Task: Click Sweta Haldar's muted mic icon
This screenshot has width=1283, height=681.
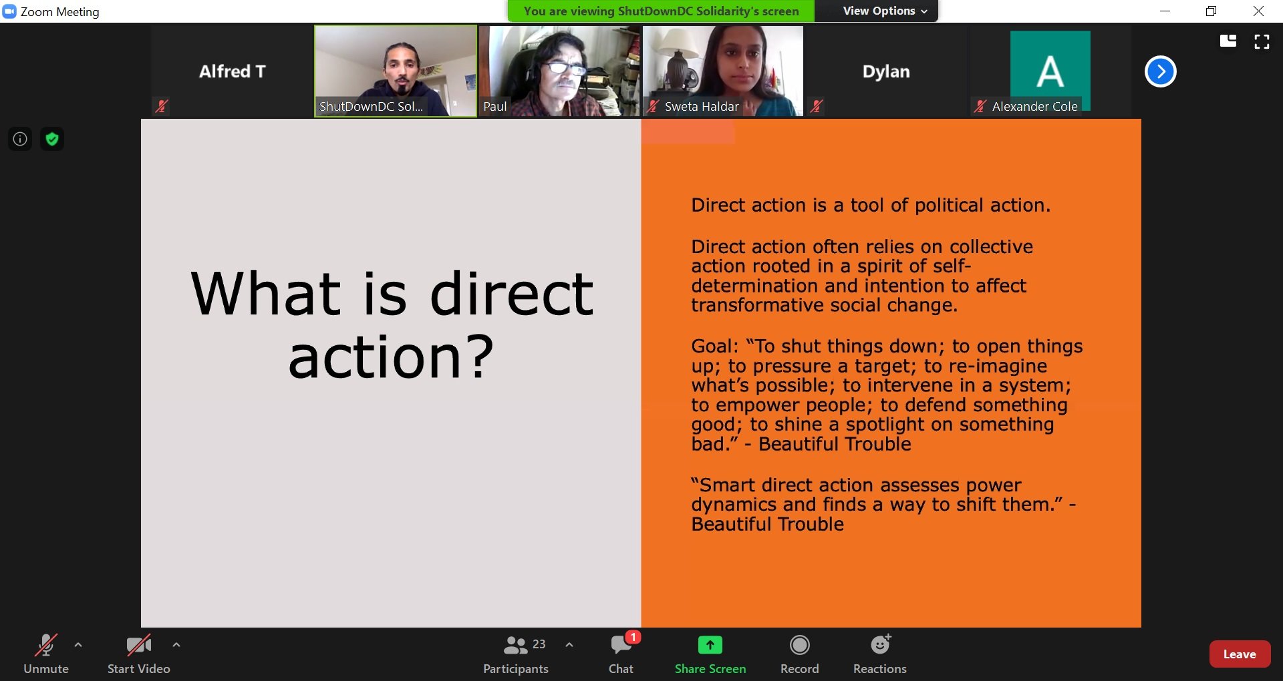Action: tap(654, 106)
